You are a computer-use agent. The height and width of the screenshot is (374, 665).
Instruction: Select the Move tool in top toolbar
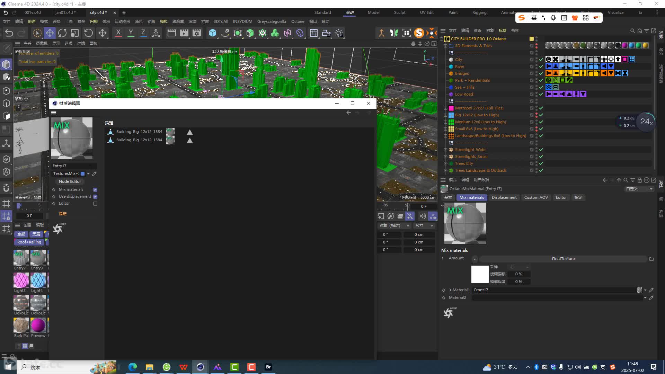point(50,33)
